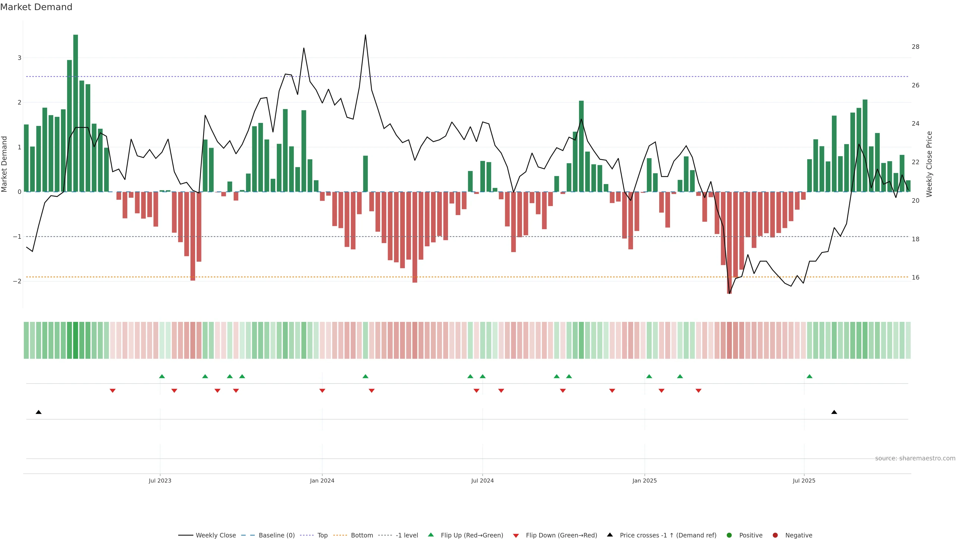Screen dimensions: 968x544
Task: Click the Market Demand chart title
Action: 36,7
